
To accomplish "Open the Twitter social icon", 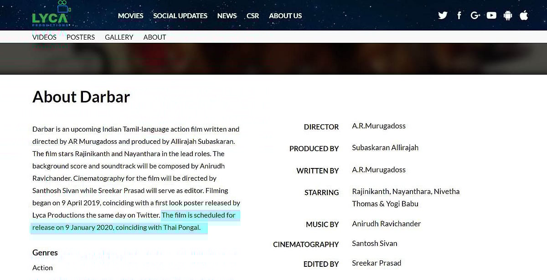I will pyautogui.click(x=443, y=15).
